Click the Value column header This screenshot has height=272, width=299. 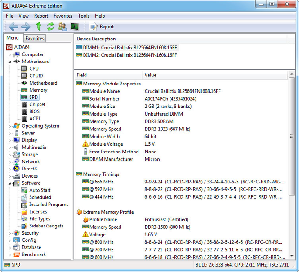(215, 75)
